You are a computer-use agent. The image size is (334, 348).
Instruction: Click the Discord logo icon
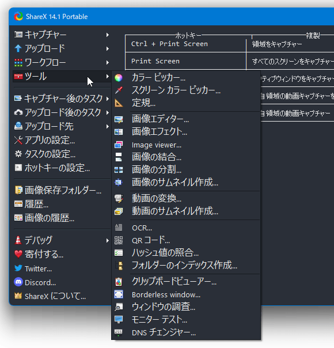[18, 282]
